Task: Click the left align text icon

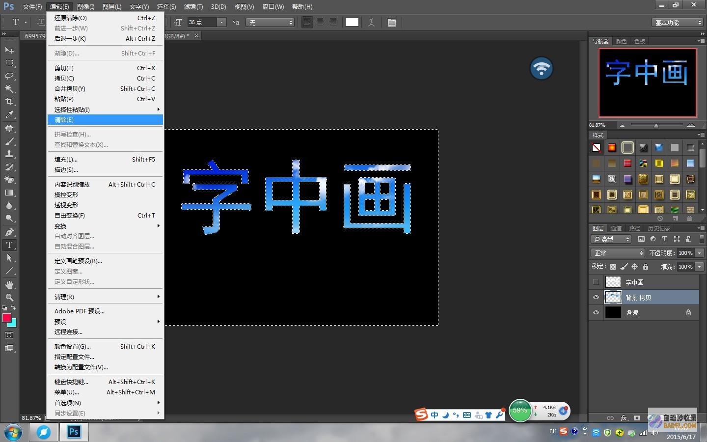Action: click(x=307, y=22)
